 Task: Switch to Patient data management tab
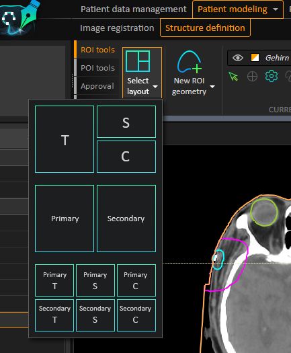pyautogui.click(x=134, y=9)
